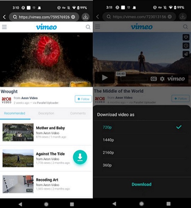Tap Vimeo search icon on Middle of the World page
This screenshot has width=191, height=208.
point(185,27)
